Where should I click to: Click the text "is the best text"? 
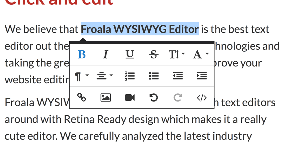coord(235,29)
